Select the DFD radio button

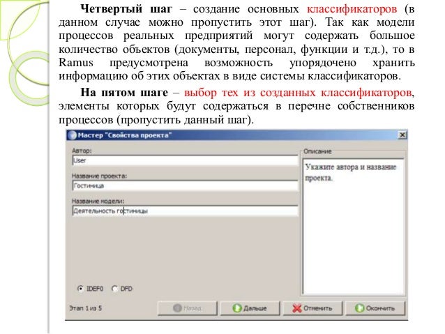pyautogui.click(x=114, y=289)
